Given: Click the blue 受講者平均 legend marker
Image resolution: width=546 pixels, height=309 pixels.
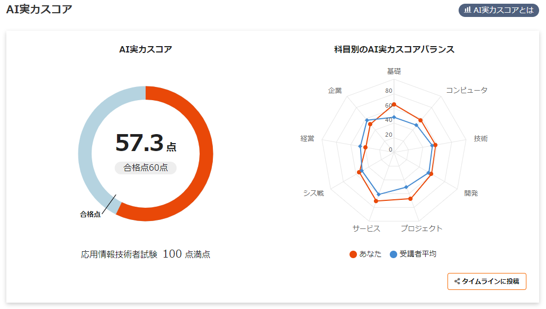Looking at the screenshot, I should click(393, 254).
